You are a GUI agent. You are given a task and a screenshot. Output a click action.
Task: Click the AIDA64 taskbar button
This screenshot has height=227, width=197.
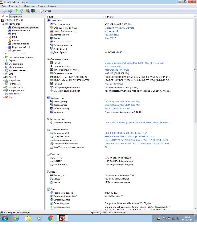(x=62, y=218)
